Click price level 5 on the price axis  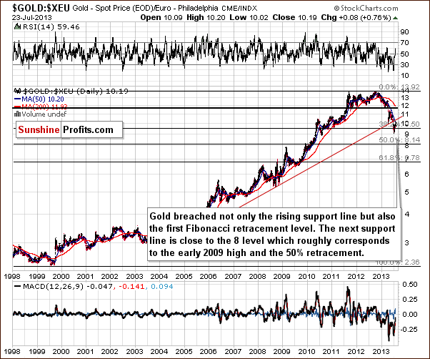(x=406, y=192)
